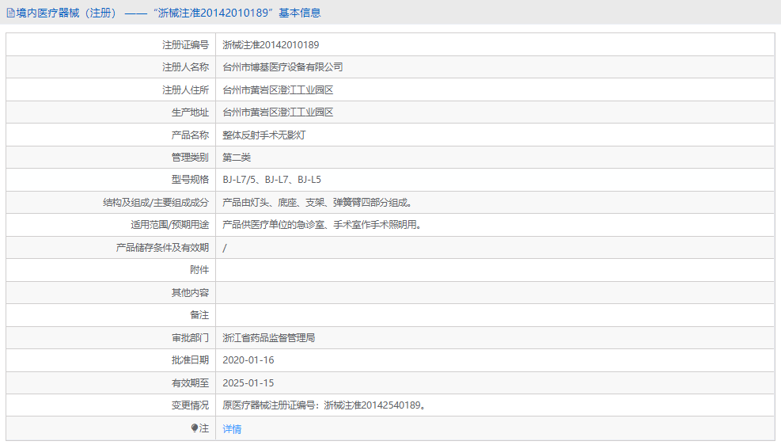
Task: Select the product name 整体反射手术无影灯
Action: (x=264, y=135)
